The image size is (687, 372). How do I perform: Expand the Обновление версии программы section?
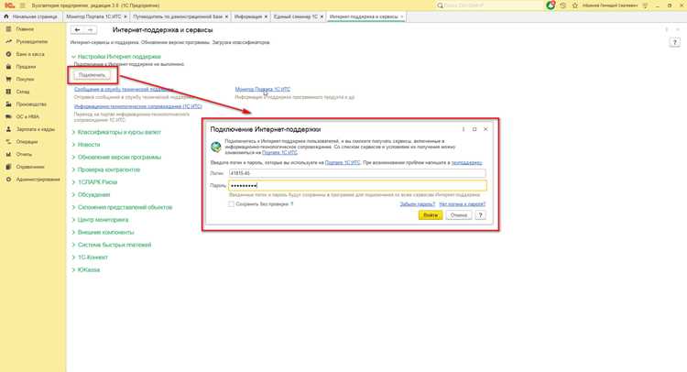coord(116,157)
